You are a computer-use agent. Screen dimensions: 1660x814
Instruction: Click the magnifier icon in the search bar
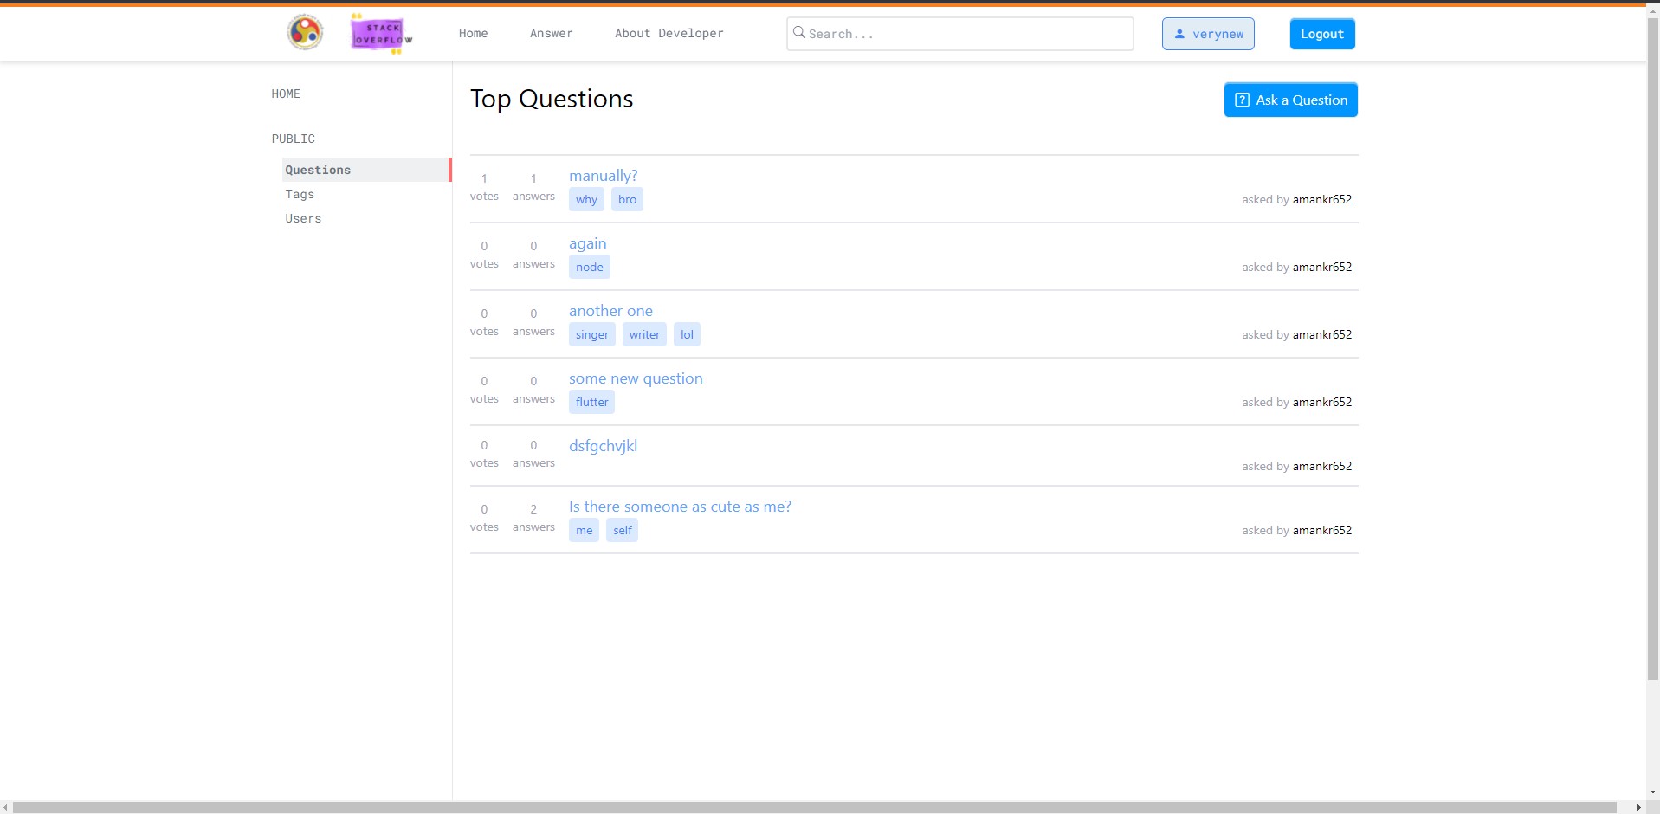[799, 33]
